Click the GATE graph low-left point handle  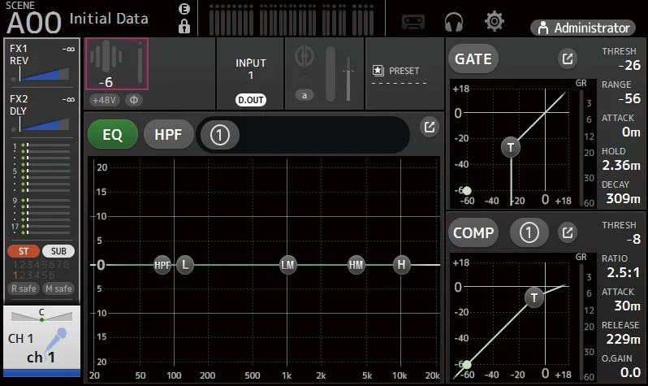[467, 191]
